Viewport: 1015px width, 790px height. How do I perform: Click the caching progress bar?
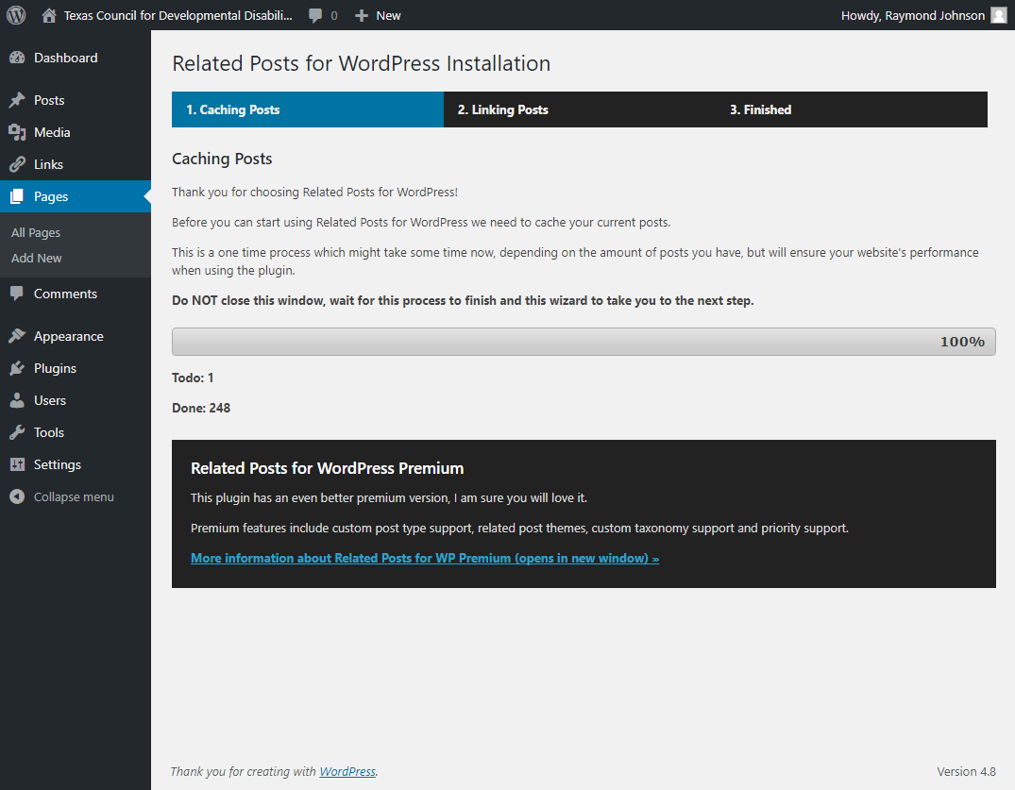(584, 342)
